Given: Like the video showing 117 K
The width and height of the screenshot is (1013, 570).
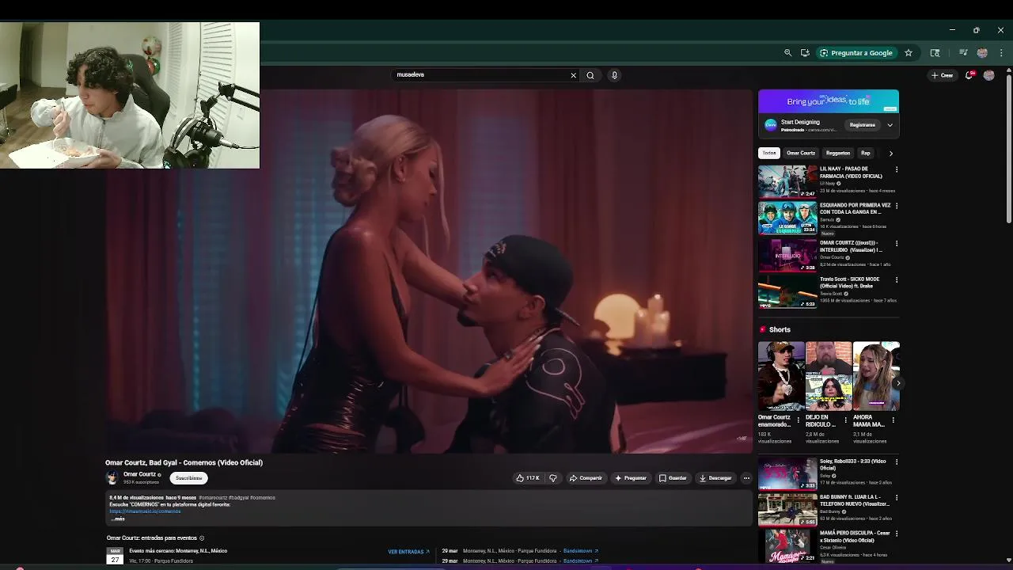Looking at the screenshot, I should [x=528, y=478].
